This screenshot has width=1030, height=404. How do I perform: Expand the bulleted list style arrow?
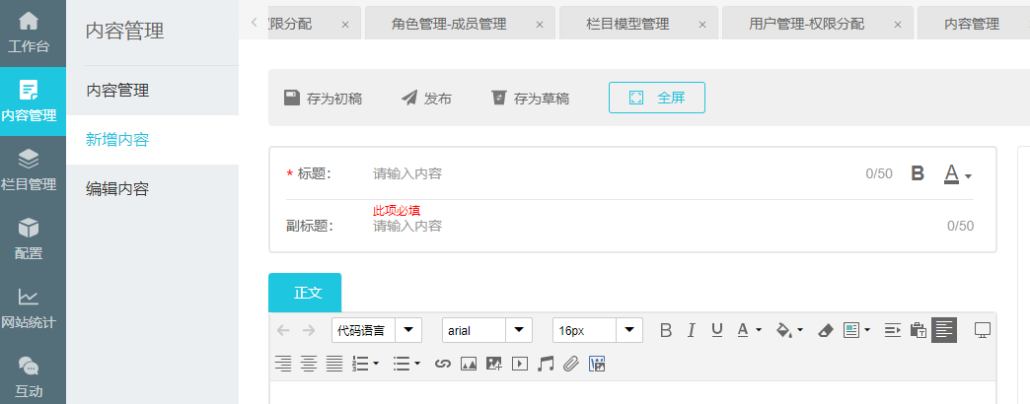pos(417,364)
